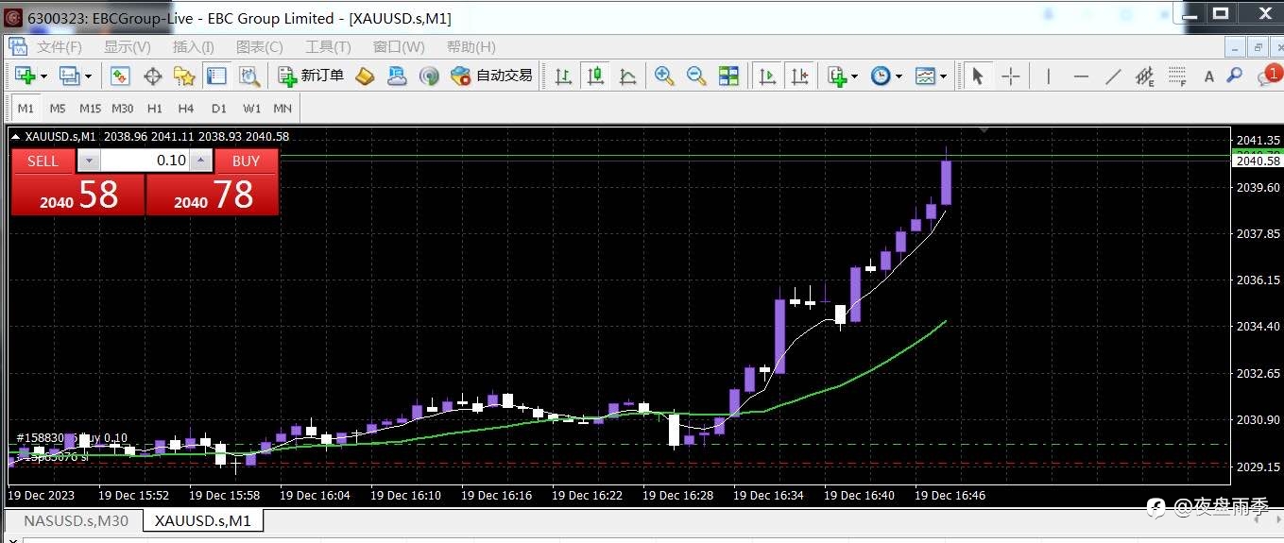
Task: Sell at the 2040 58 price tile
Action: tap(77, 195)
